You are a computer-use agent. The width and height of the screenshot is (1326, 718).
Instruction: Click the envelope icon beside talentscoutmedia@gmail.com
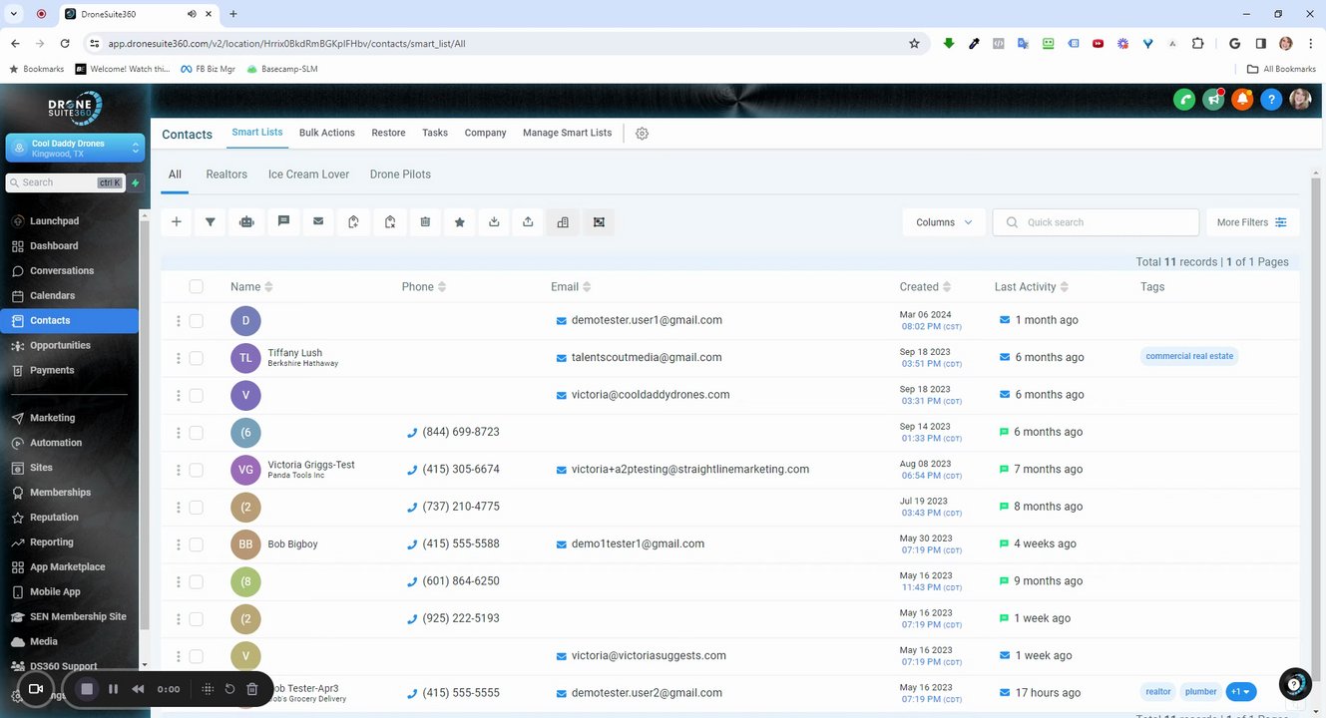(562, 357)
